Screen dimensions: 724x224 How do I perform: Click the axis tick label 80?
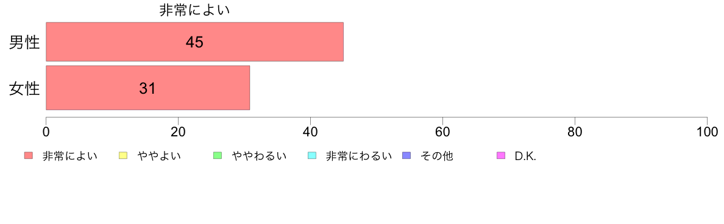coord(575,131)
